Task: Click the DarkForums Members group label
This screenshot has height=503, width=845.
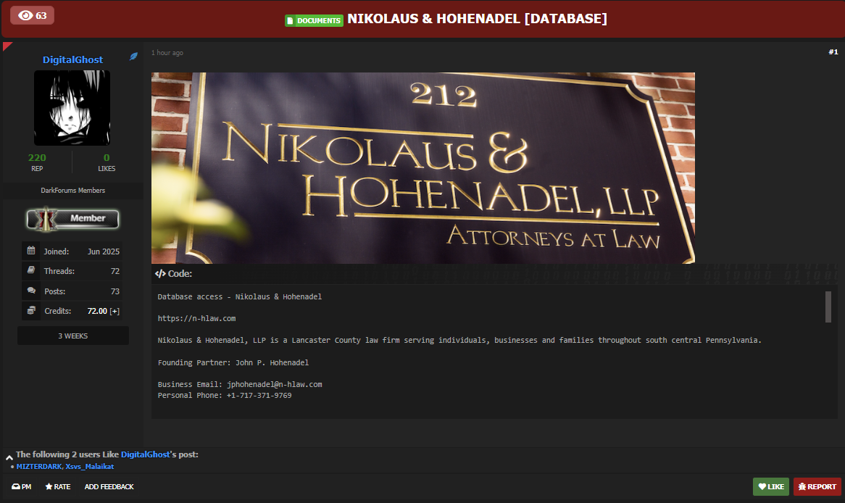Action: tap(72, 191)
